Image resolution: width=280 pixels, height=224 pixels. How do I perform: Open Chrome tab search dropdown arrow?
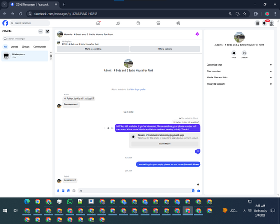coord(4,4)
